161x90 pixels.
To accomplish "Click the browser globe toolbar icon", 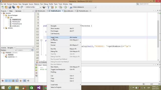I will 44,7.
